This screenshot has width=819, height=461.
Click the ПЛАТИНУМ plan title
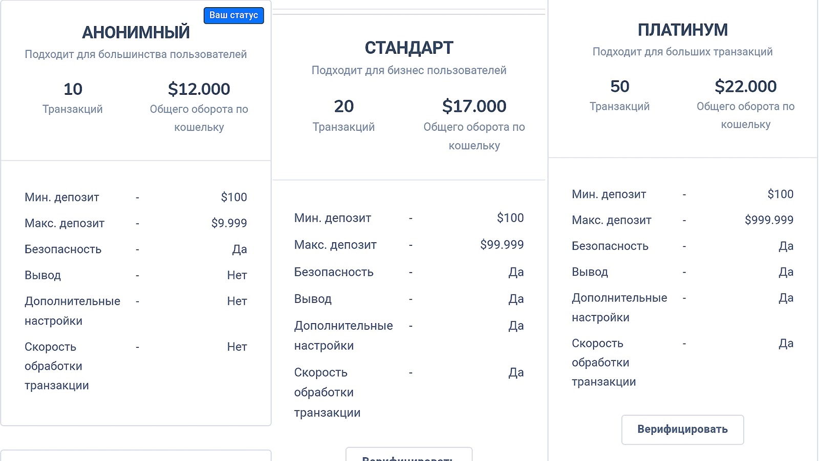coord(682,30)
